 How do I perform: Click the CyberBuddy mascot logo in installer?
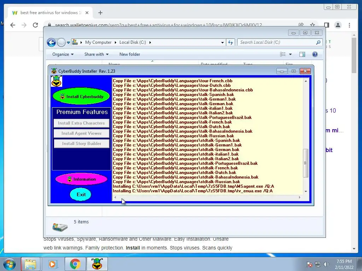pyautogui.click(x=56, y=81)
